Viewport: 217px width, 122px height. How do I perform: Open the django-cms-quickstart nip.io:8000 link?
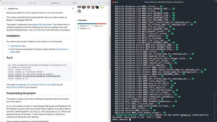click(36, 84)
